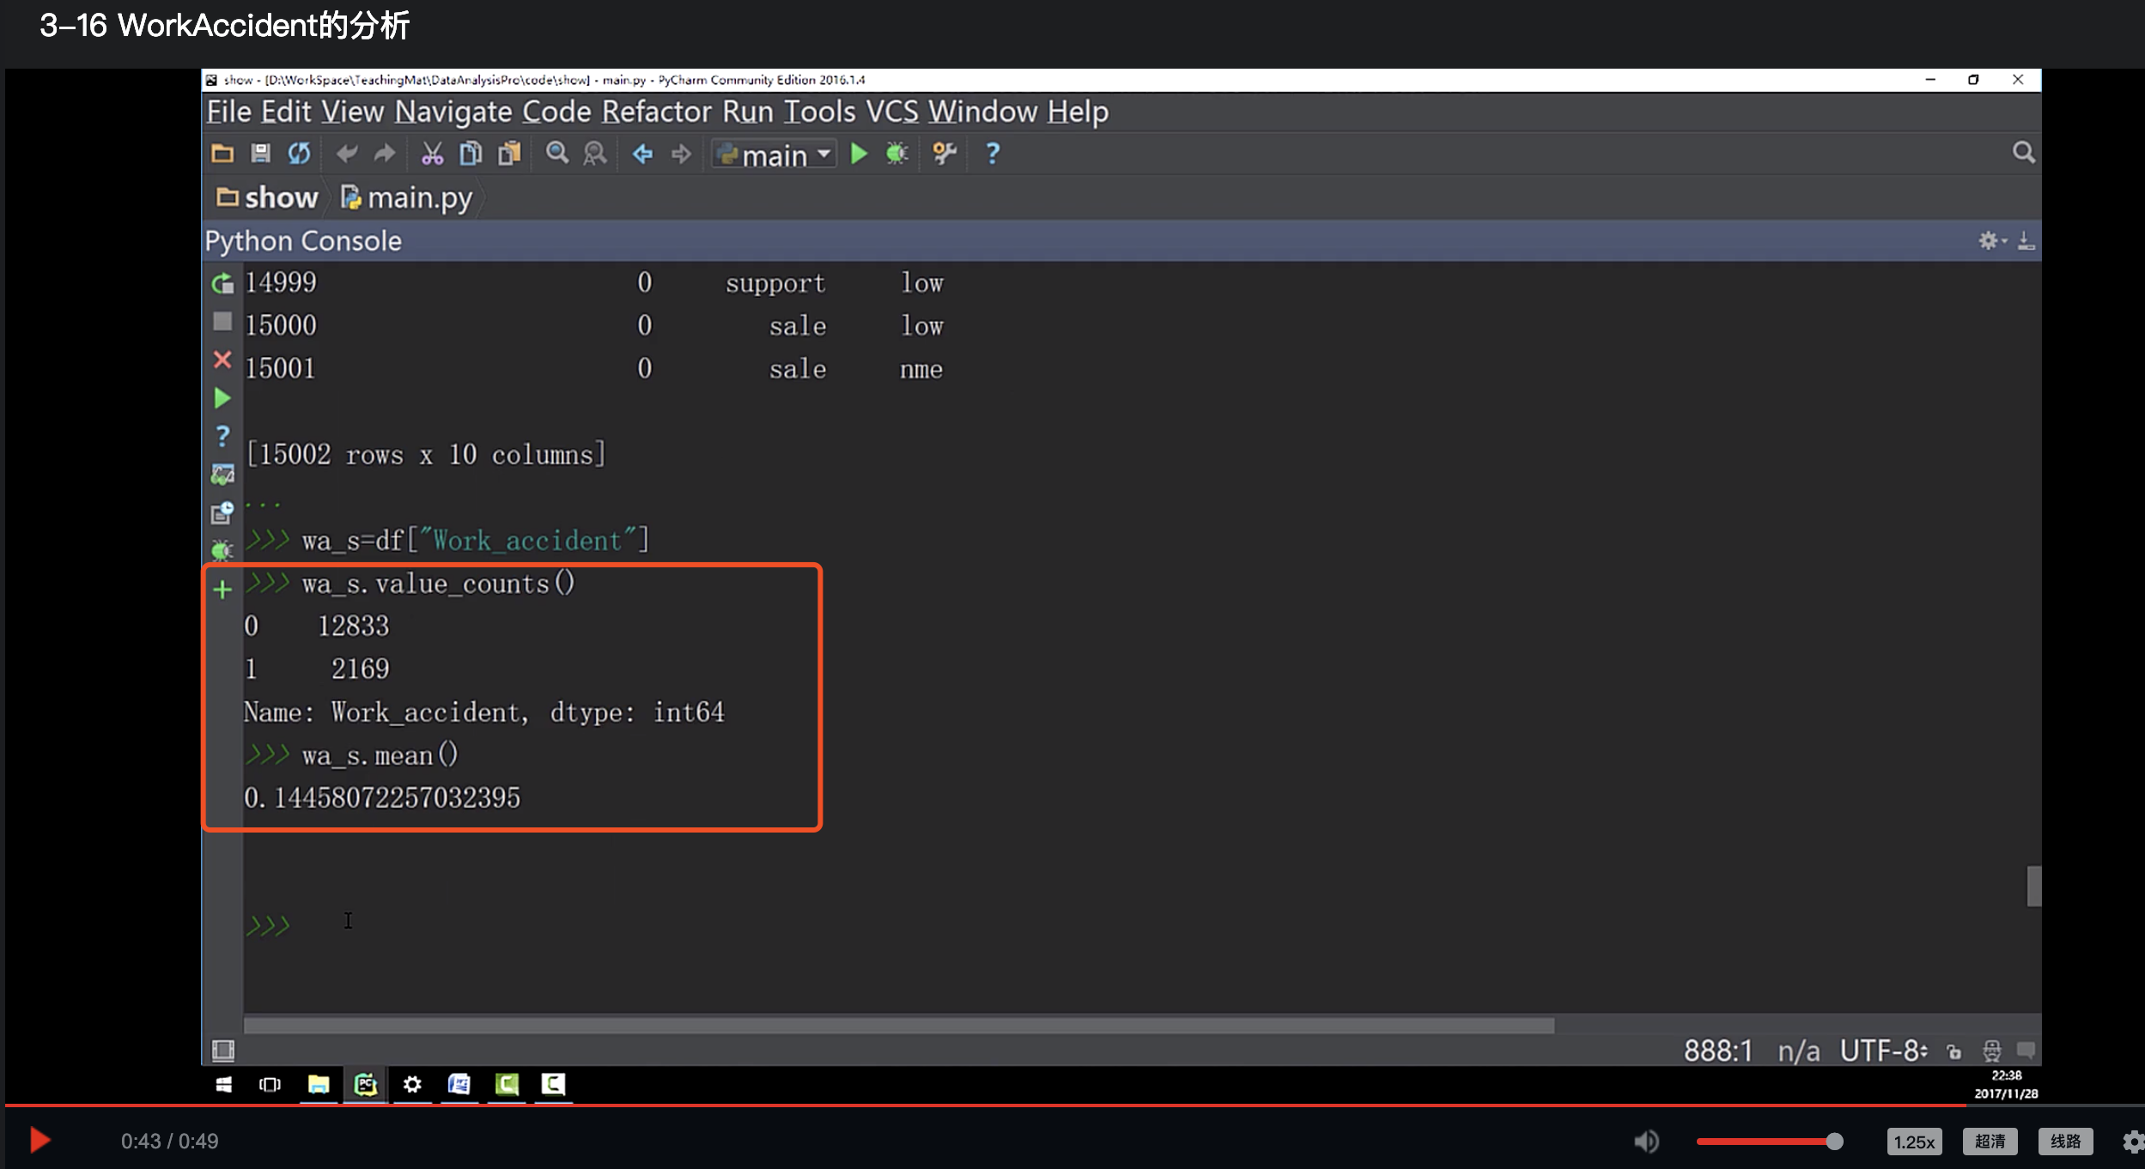Click the console vertical scrollbar thumb

[x=2033, y=886]
